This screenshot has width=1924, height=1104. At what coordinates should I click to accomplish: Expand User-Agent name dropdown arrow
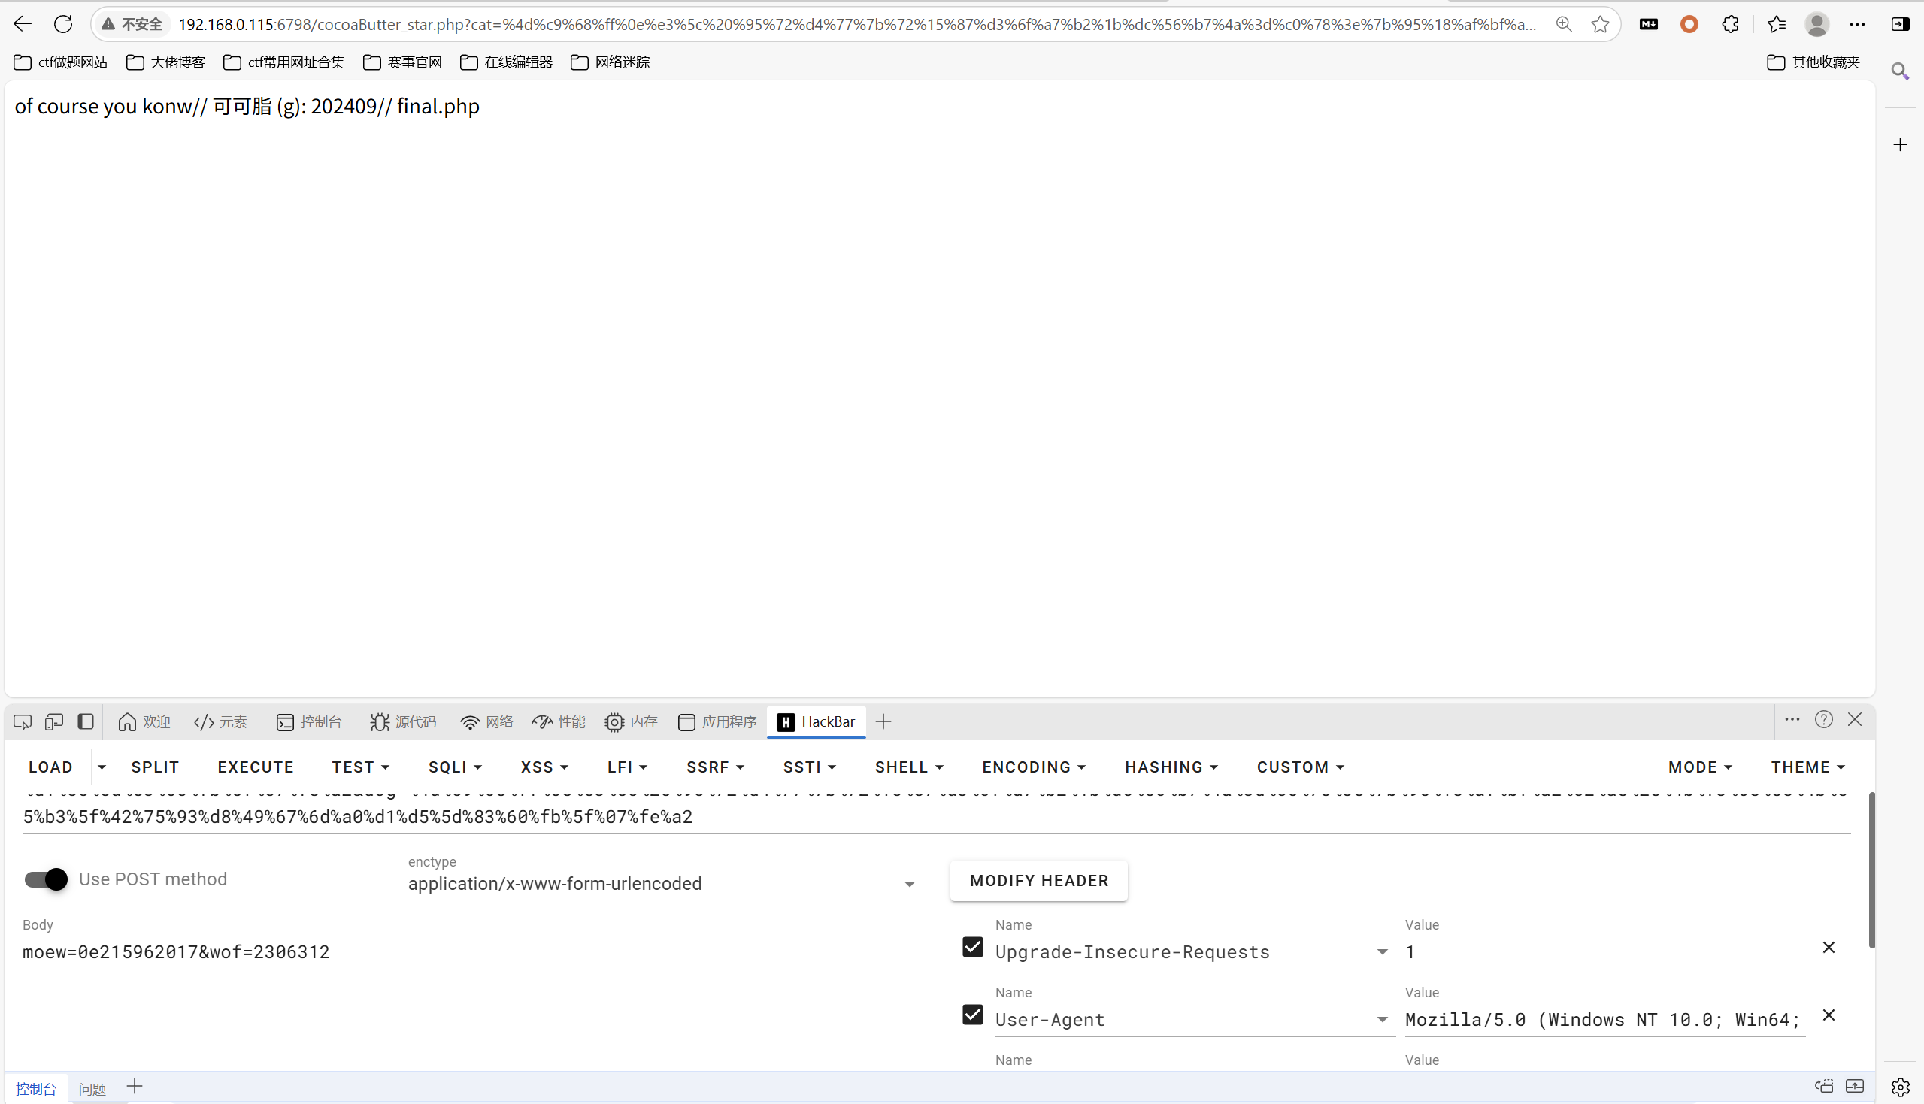(x=1382, y=1020)
